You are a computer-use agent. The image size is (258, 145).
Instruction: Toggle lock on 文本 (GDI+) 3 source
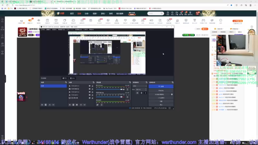pos(92,86)
